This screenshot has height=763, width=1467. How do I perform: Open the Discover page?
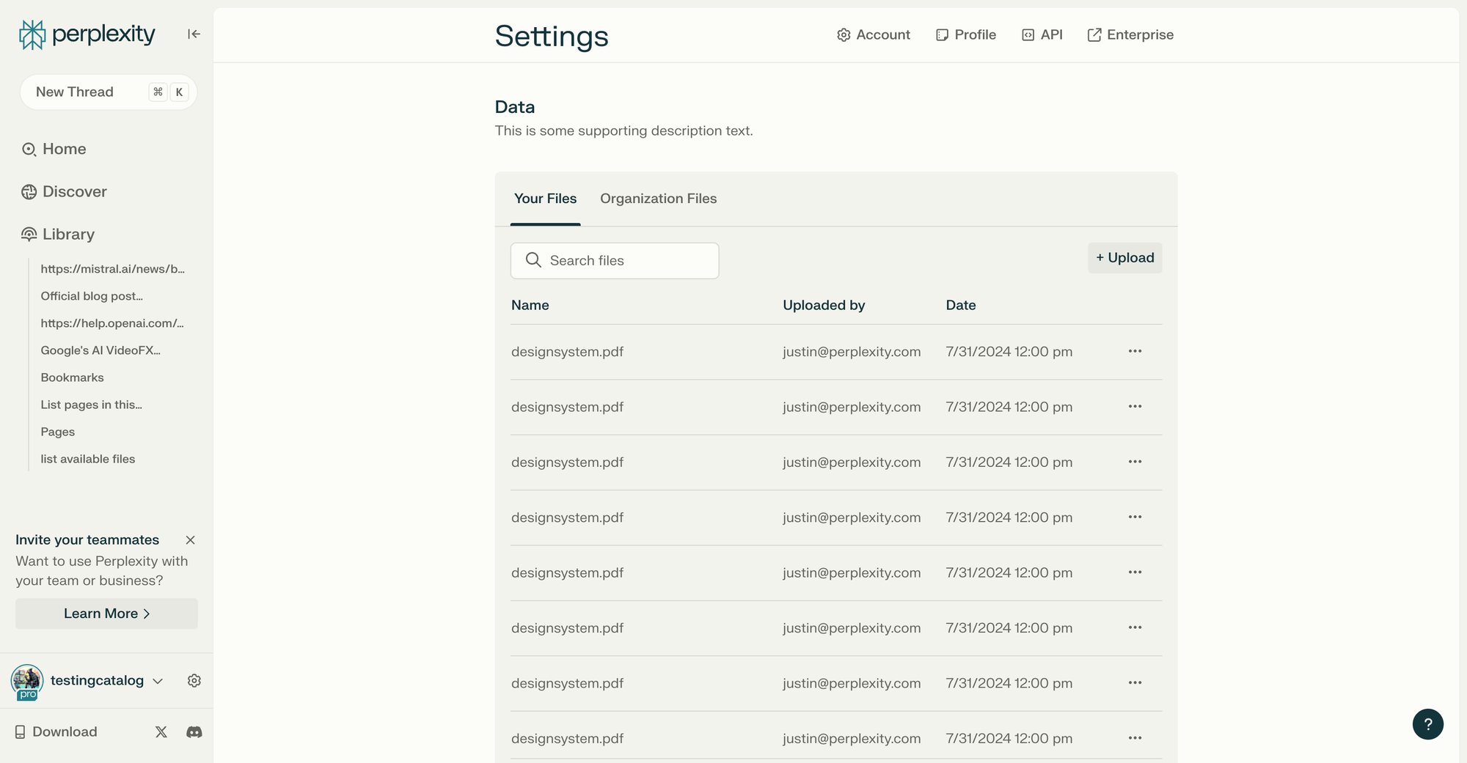tap(74, 191)
